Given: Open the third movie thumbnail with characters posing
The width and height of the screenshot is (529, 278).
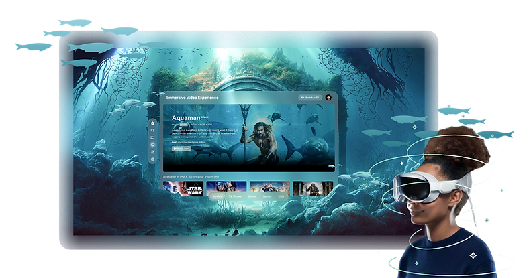Looking at the screenshot, I should click(x=270, y=187).
